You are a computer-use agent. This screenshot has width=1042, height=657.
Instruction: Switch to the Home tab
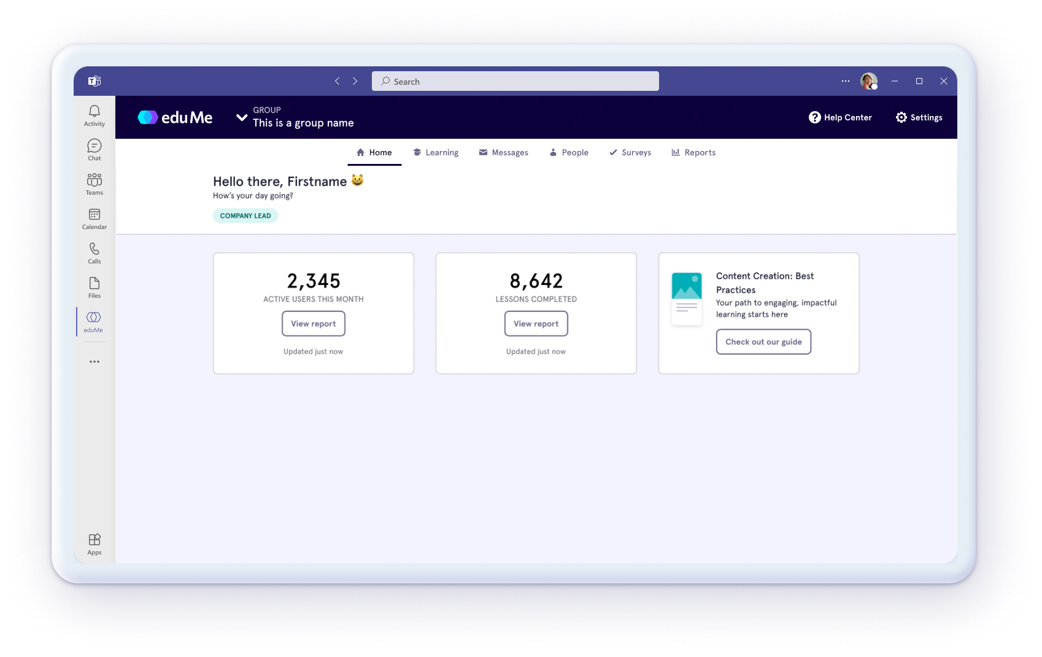[x=374, y=152]
